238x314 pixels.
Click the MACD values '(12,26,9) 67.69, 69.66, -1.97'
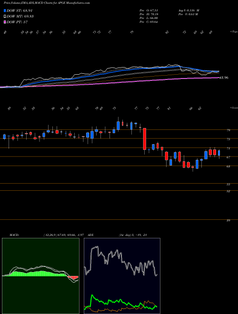tap(63, 235)
